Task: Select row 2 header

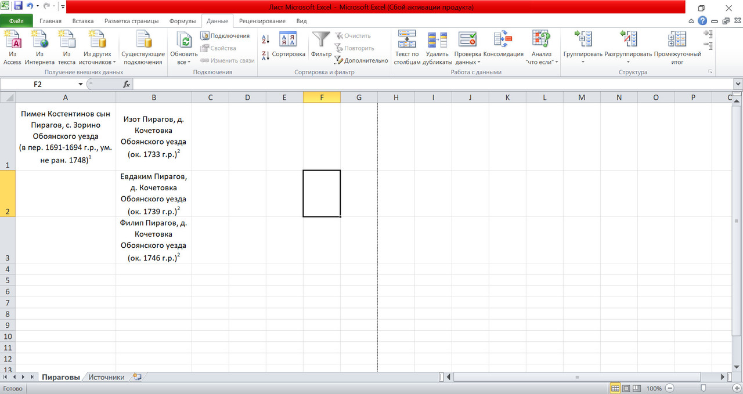Action: point(8,194)
